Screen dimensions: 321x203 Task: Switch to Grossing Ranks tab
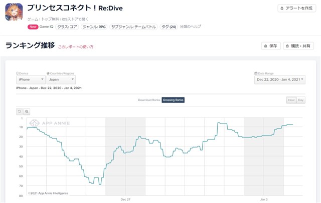173,100
